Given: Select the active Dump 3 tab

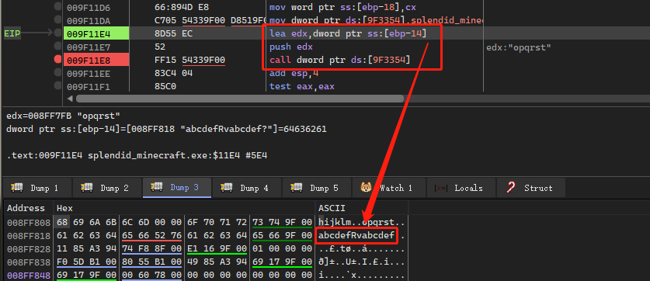Looking at the screenshot, I should [x=177, y=188].
